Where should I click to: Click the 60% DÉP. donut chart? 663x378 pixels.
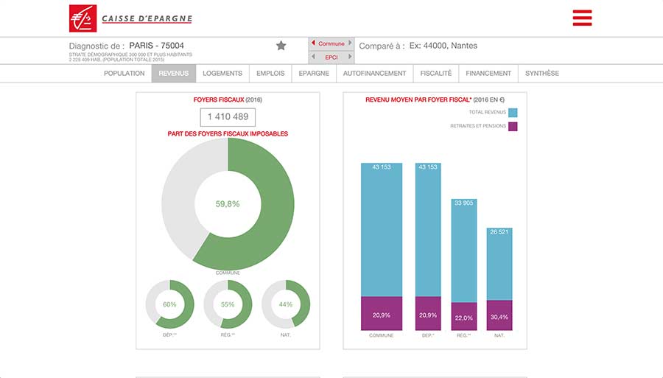pos(169,304)
